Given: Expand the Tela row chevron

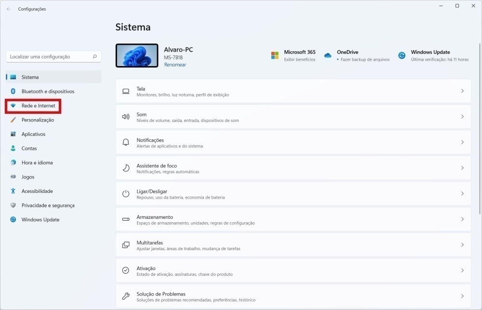Looking at the screenshot, I should click(x=462, y=91).
